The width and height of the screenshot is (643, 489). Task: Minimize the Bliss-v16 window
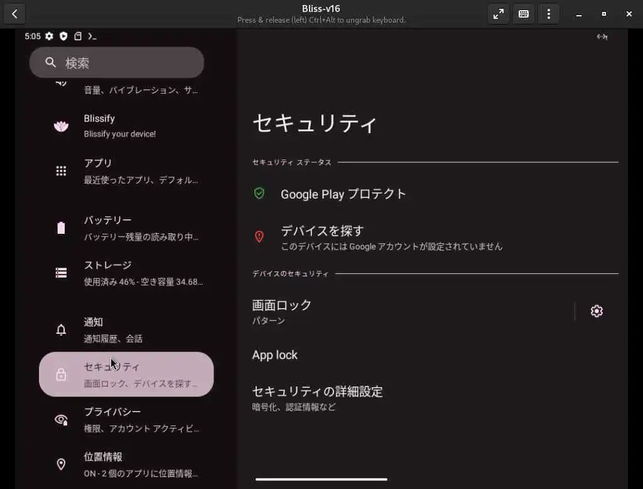(x=578, y=14)
